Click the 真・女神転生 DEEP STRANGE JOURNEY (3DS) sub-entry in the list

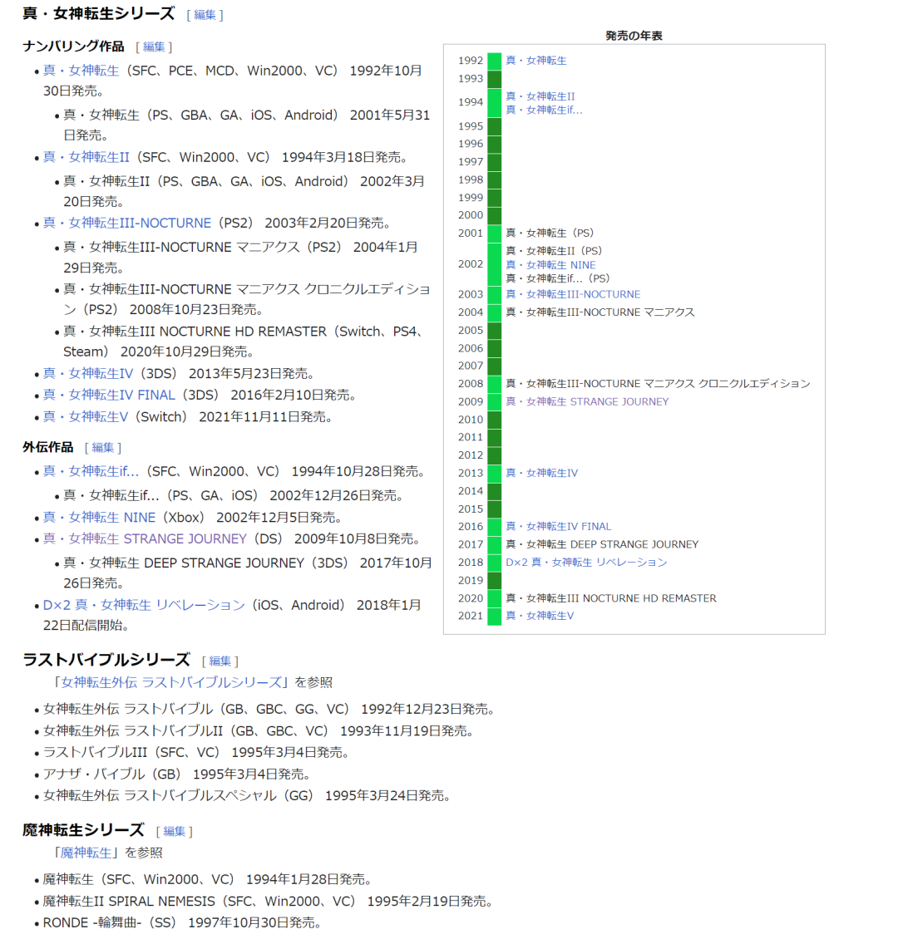[x=248, y=573]
